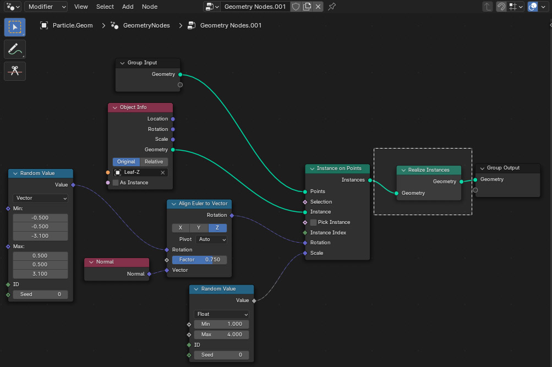Duplicate node group with new copy icon

307,7
